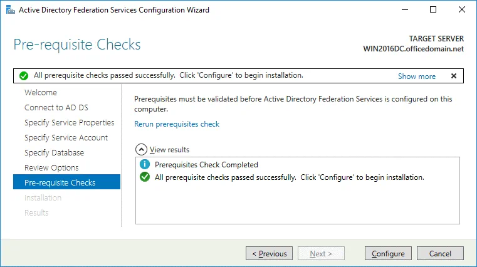The width and height of the screenshot is (477, 267).
Task: Go to the Welcome step
Action: [x=41, y=92]
